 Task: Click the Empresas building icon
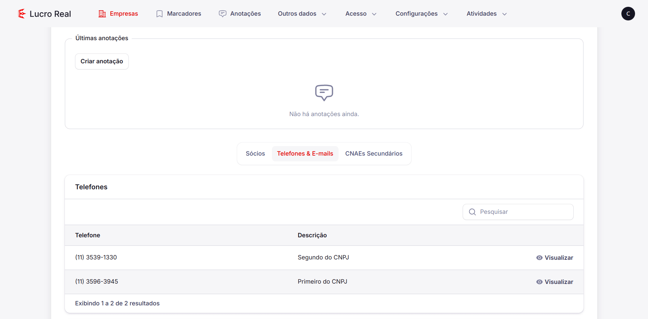pyautogui.click(x=102, y=14)
